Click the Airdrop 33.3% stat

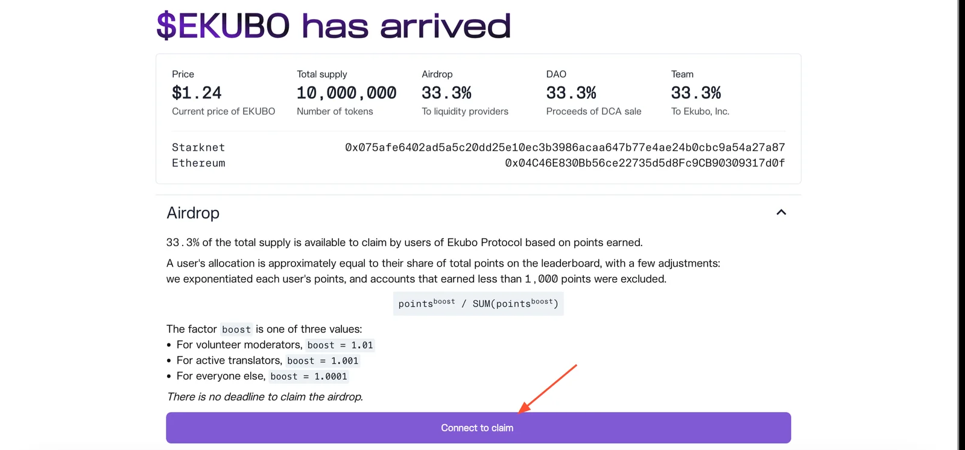point(446,93)
